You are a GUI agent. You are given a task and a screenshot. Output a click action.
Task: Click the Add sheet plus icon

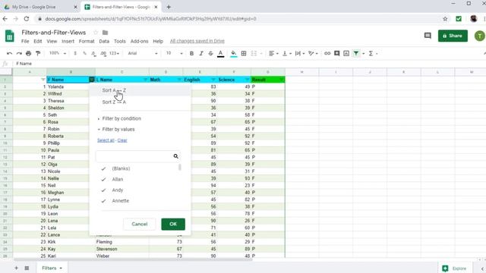(x=16, y=268)
